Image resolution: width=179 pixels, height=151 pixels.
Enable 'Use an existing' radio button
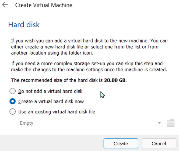coord(13,112)
